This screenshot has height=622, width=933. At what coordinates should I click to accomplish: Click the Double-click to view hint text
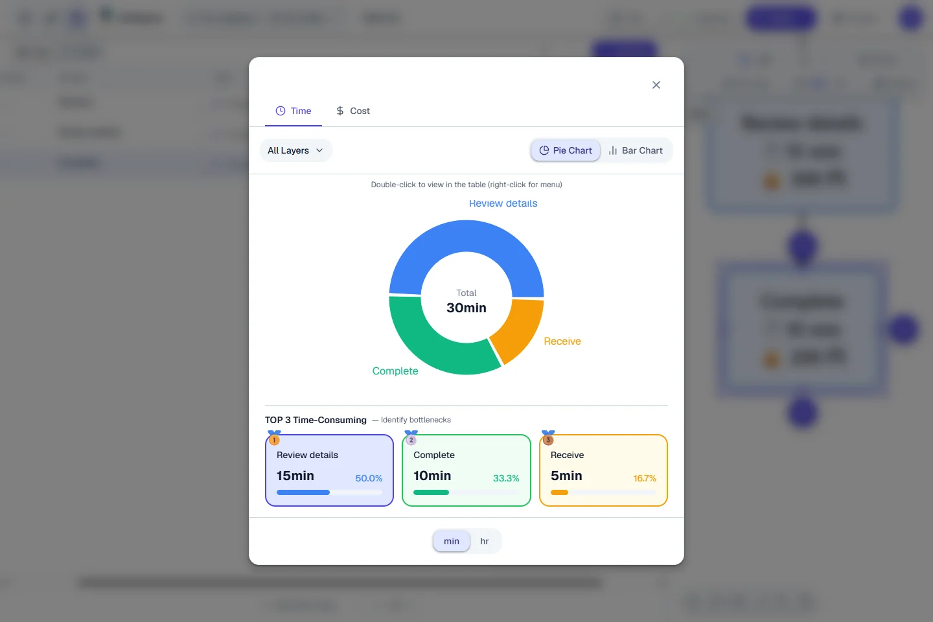coord(466,185)
